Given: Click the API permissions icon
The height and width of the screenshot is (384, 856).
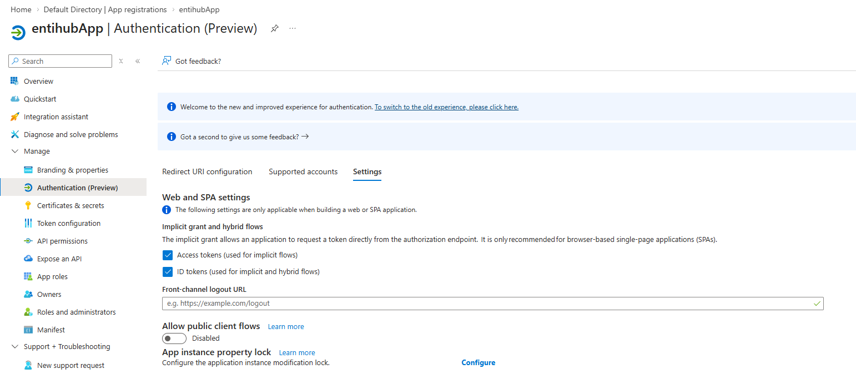Looking at the screenshot, I should (28, 241).
